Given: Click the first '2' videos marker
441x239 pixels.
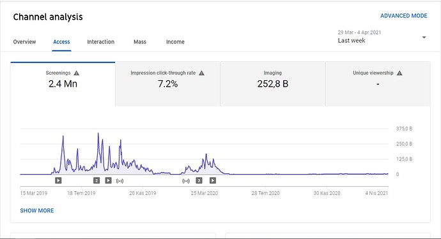Looking at the screenshot, I should coord(97,180).
